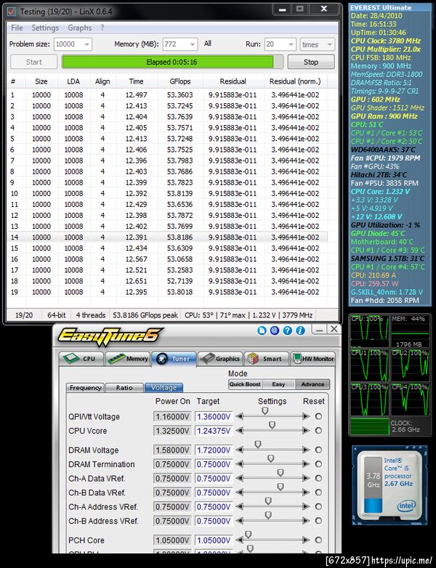436x568 pixels.
Task: Open the Memory (MiB) dropdown
Action: click(180, 44)
